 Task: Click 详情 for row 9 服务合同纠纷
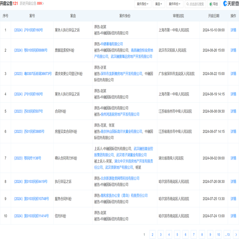pyautogui.click(x=233, y=199)
